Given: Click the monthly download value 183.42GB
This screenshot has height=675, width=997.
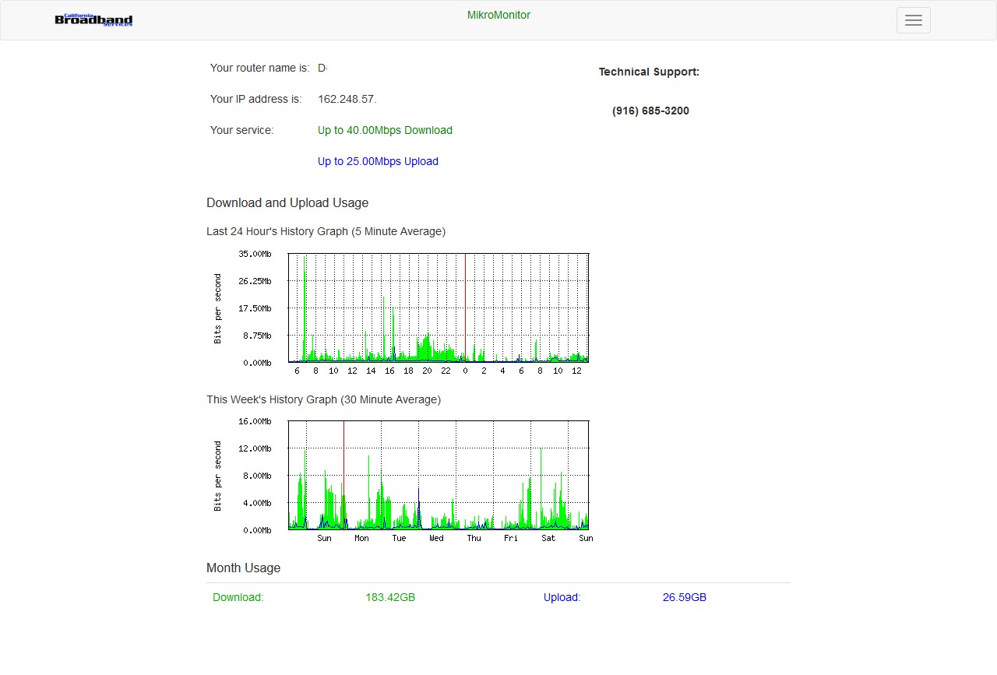Looking at the screenshot, I should point(390,597).
